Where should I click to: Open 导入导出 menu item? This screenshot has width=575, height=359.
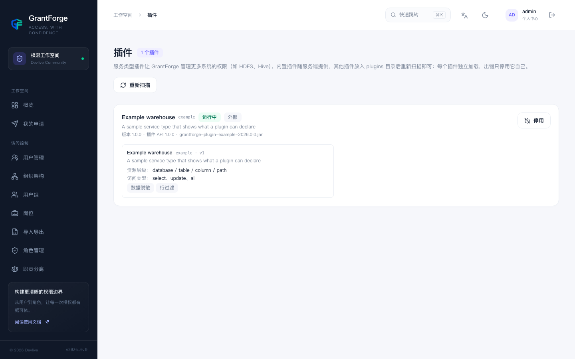click(48, 232)
